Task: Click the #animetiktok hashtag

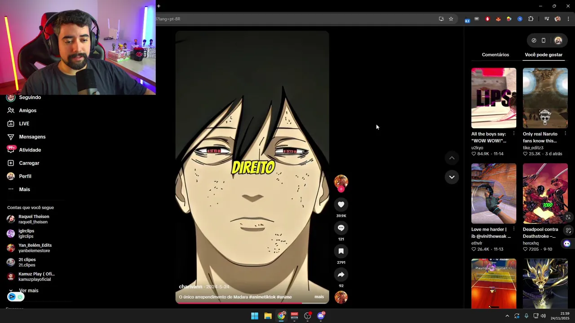Action: [262, 297]
